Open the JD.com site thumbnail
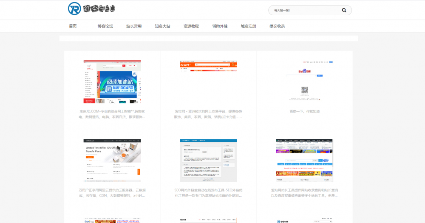 (112, 82)
